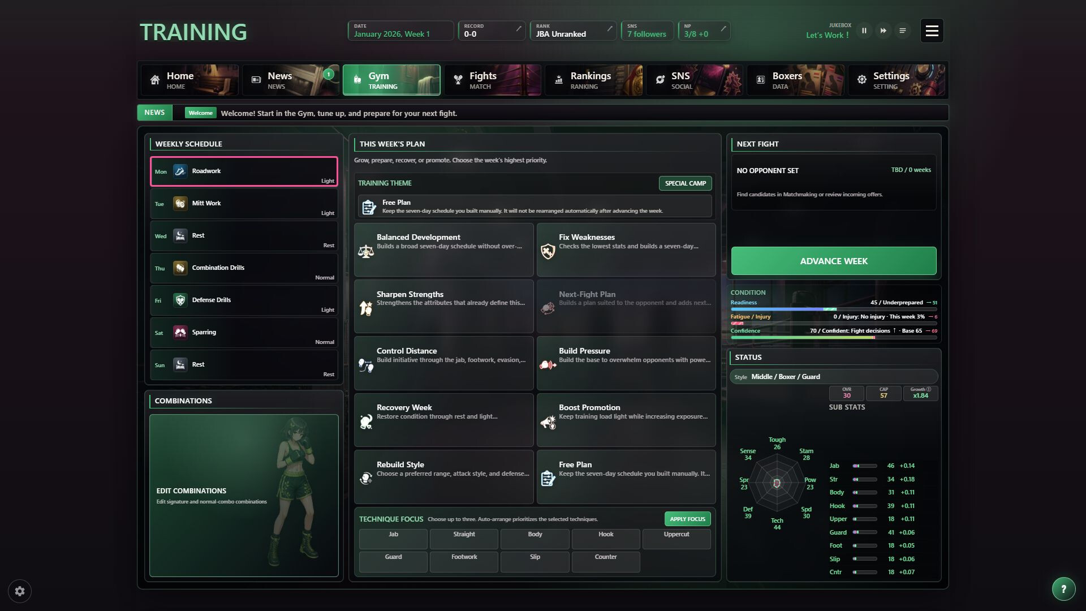Open the current Free Plan training theme
This screenshot has width=1086, height=611.
535,206
